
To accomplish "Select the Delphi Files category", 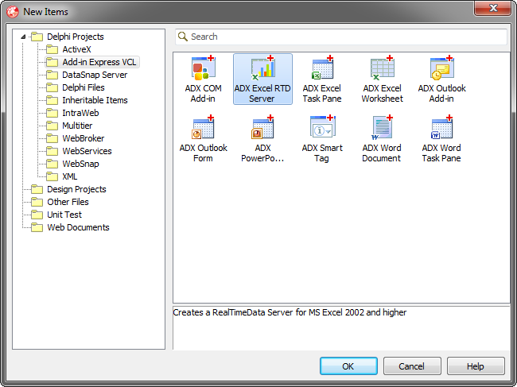I will coord(84,87).
